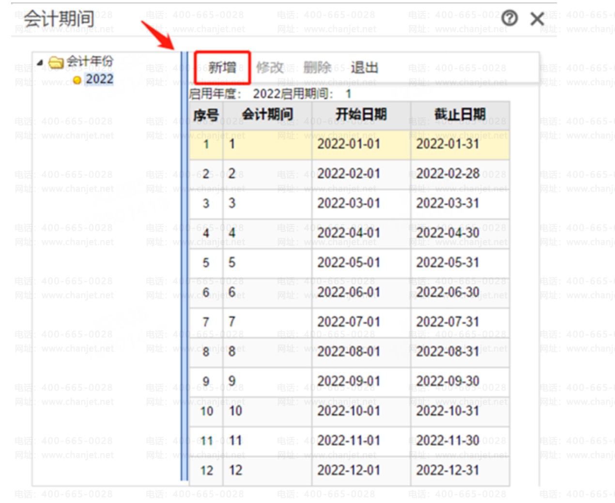Select end date 2022-08-31 cell

pyautogui.click(x=460, y=351)
